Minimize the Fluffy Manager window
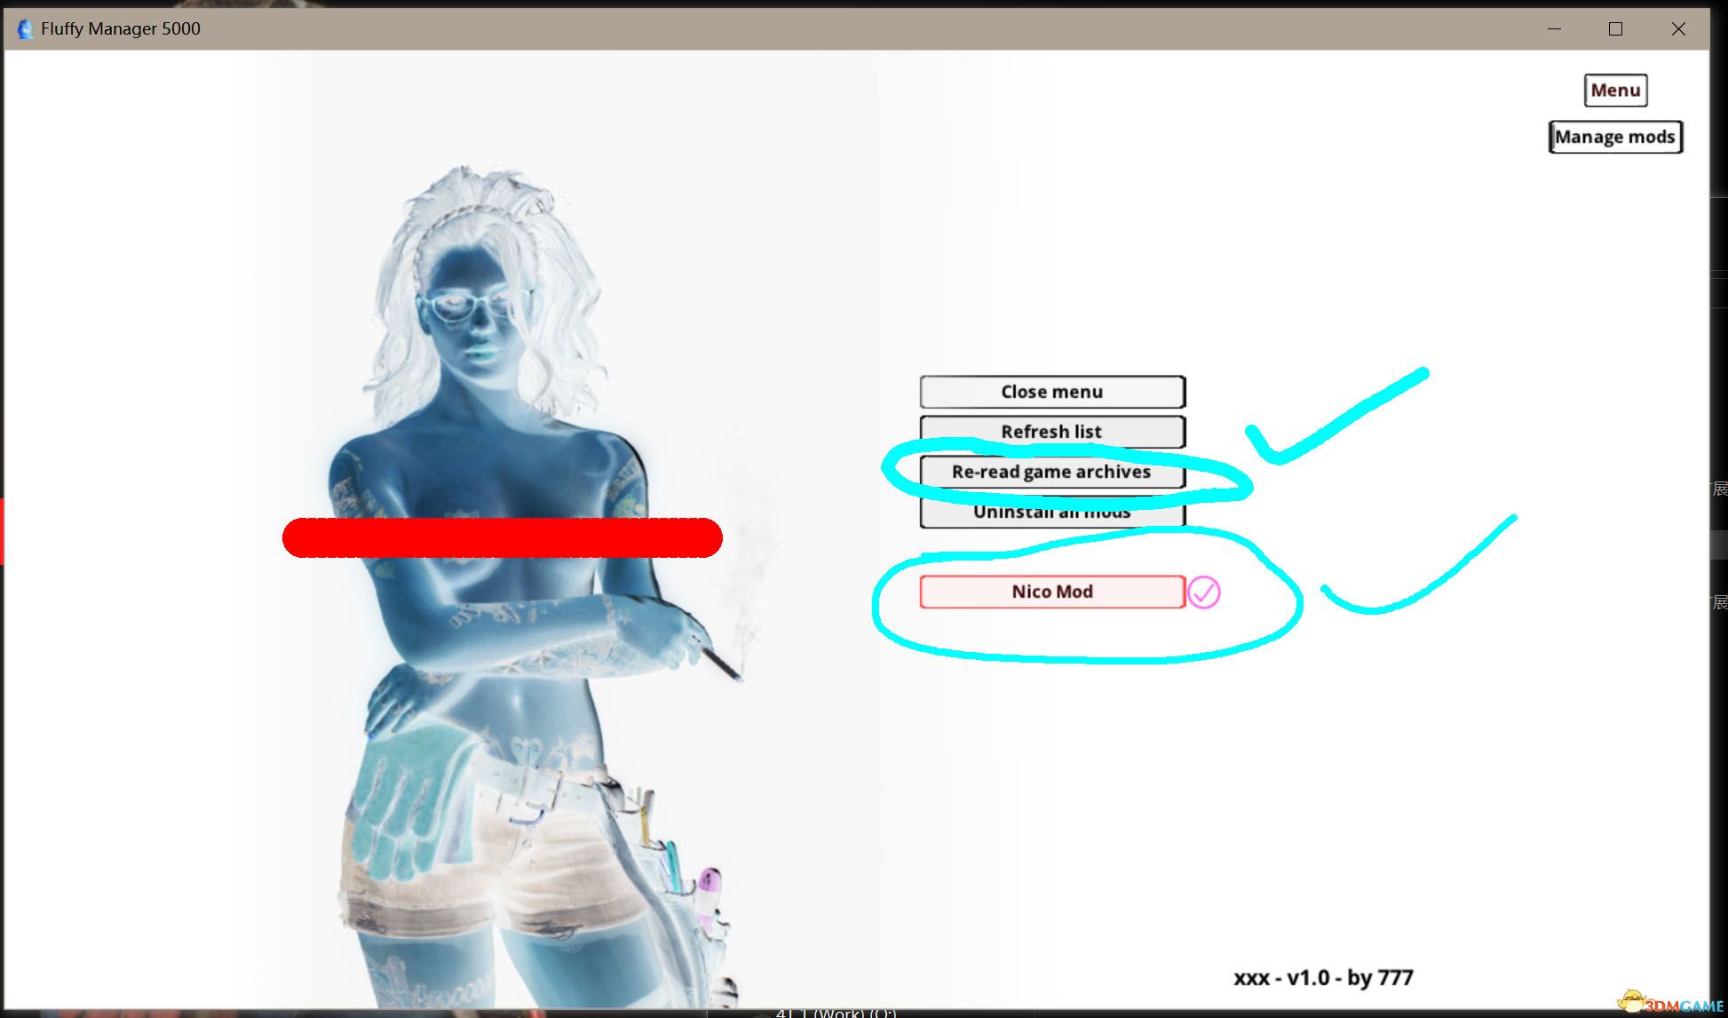1728x1018 pixels. click(1554, 28)
